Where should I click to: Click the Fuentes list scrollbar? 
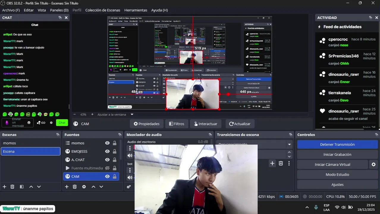121,150
